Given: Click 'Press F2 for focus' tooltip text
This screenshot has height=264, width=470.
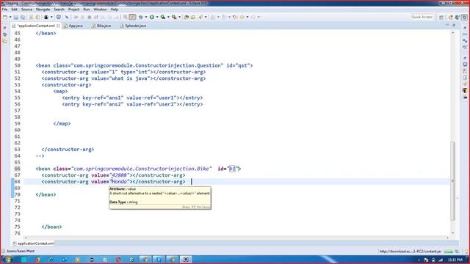Looking at the screenshot, I should (196, 207).
